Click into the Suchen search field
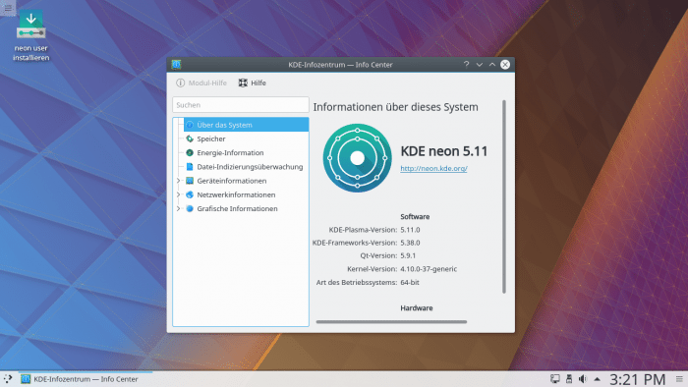This screenshot has height=387, width=688. click(241, 105)
